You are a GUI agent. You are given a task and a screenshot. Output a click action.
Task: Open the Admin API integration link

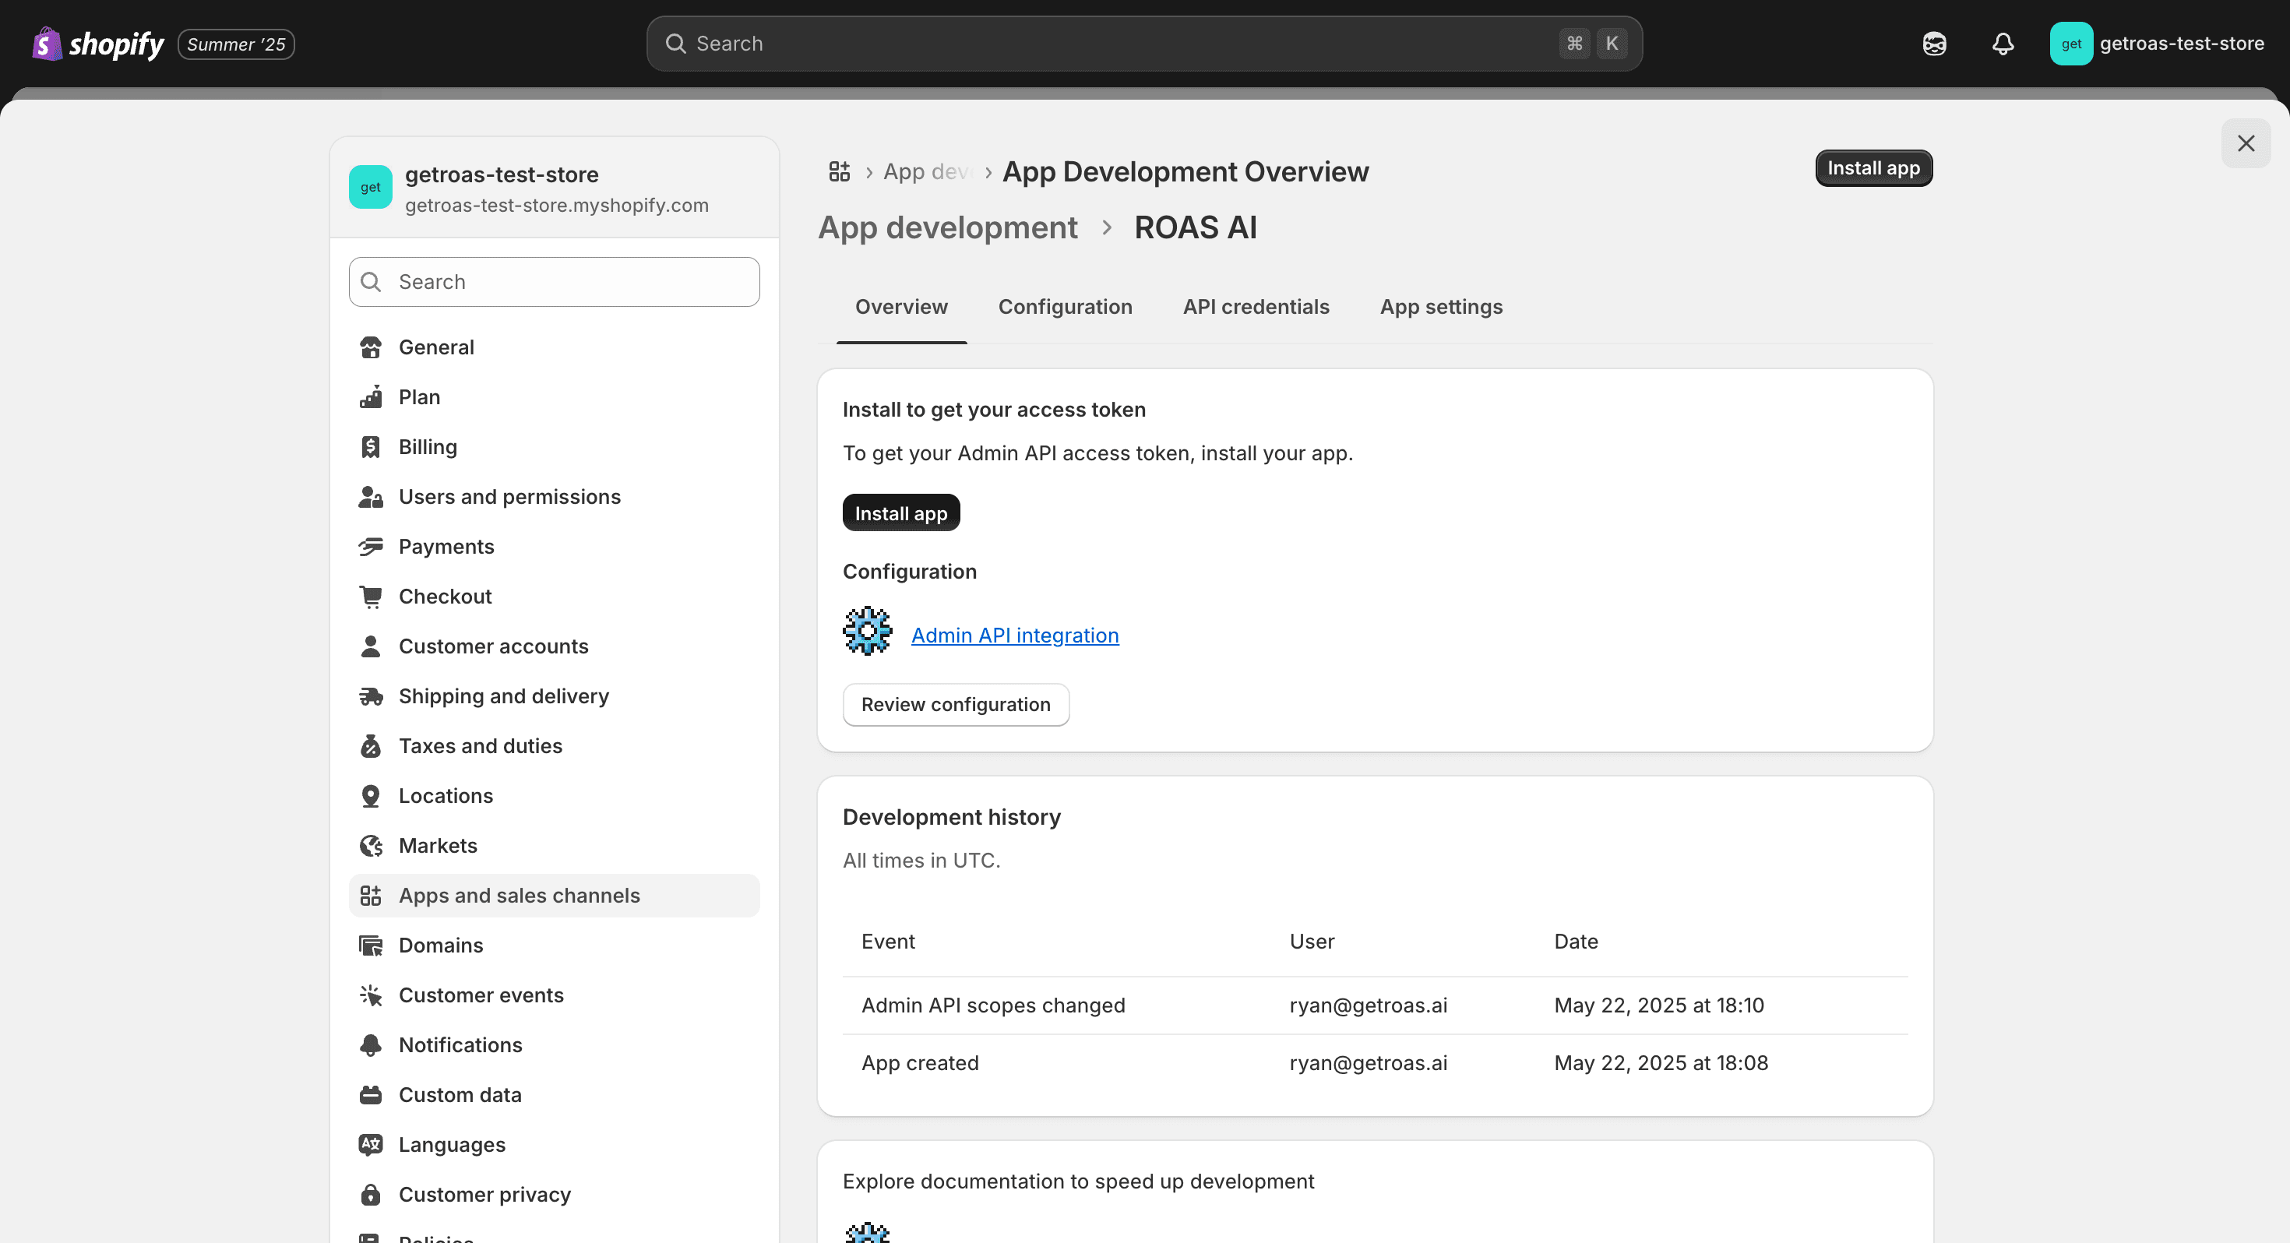point(1014,635)
